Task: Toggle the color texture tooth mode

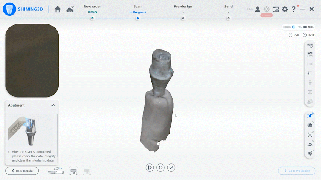Action: click(310, 125)
